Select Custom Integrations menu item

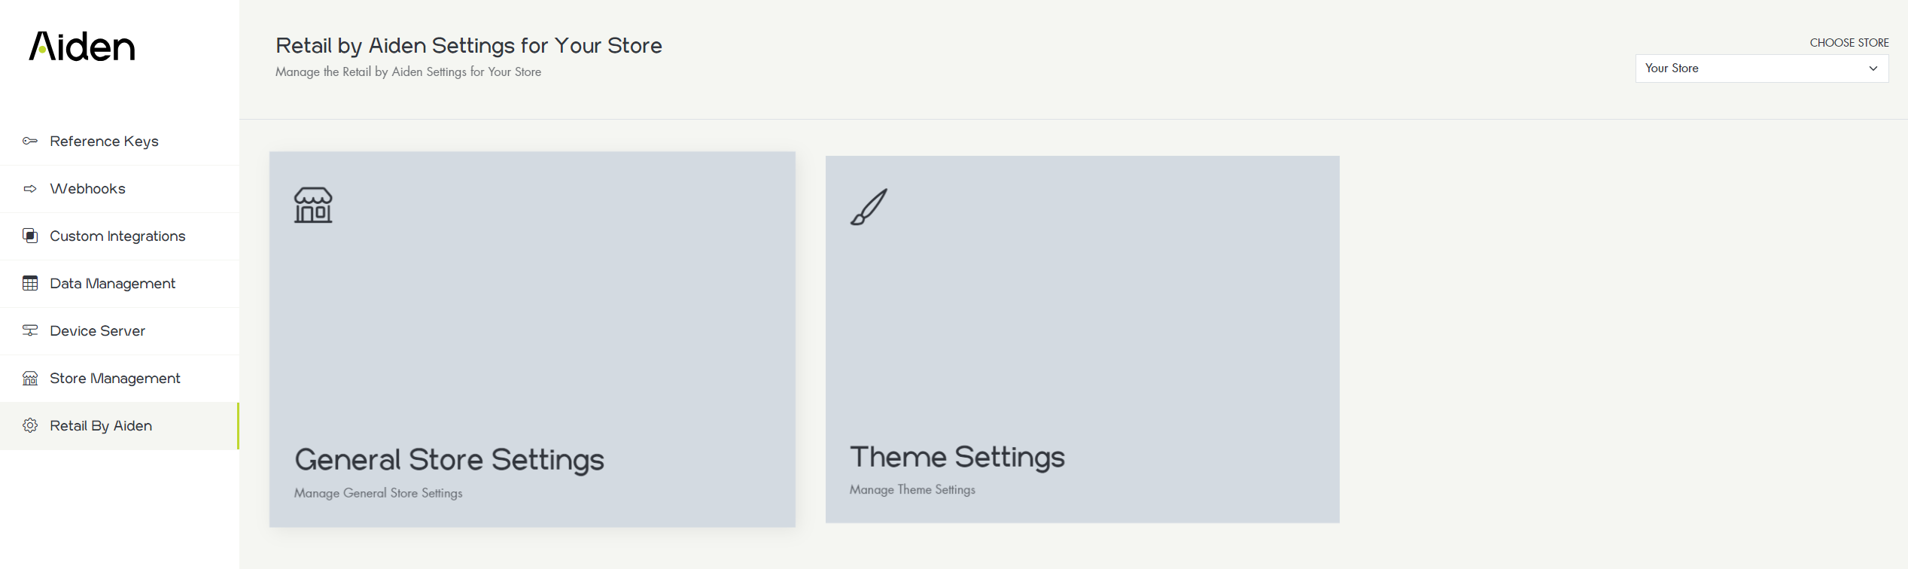tap(117, 236)
